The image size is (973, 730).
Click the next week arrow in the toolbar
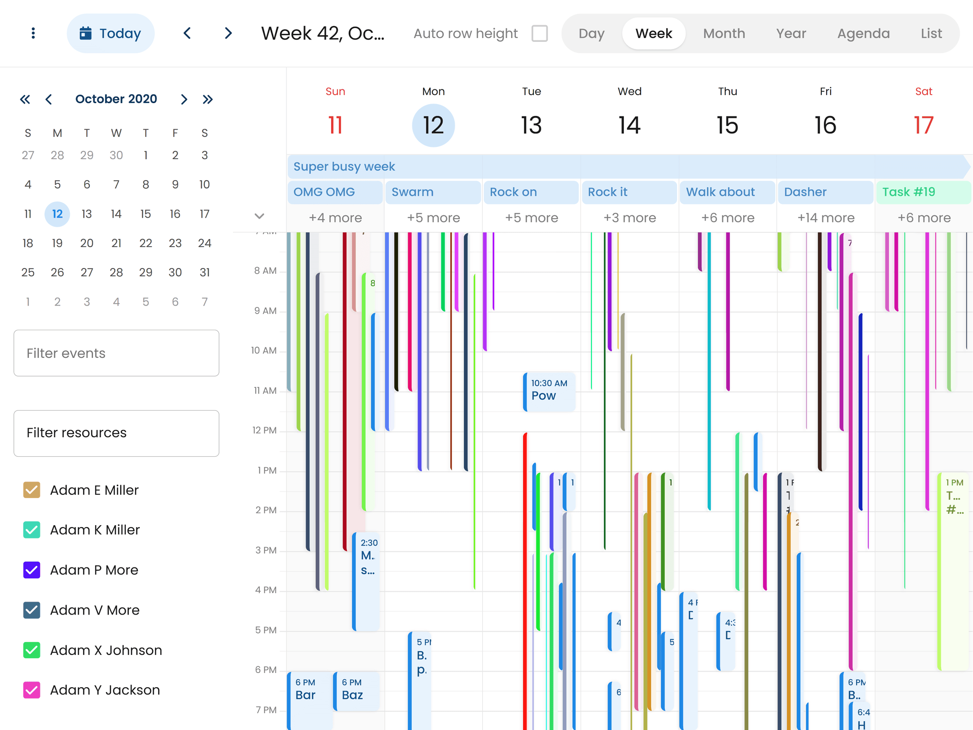pyautogui.click(x=229, y=33)
